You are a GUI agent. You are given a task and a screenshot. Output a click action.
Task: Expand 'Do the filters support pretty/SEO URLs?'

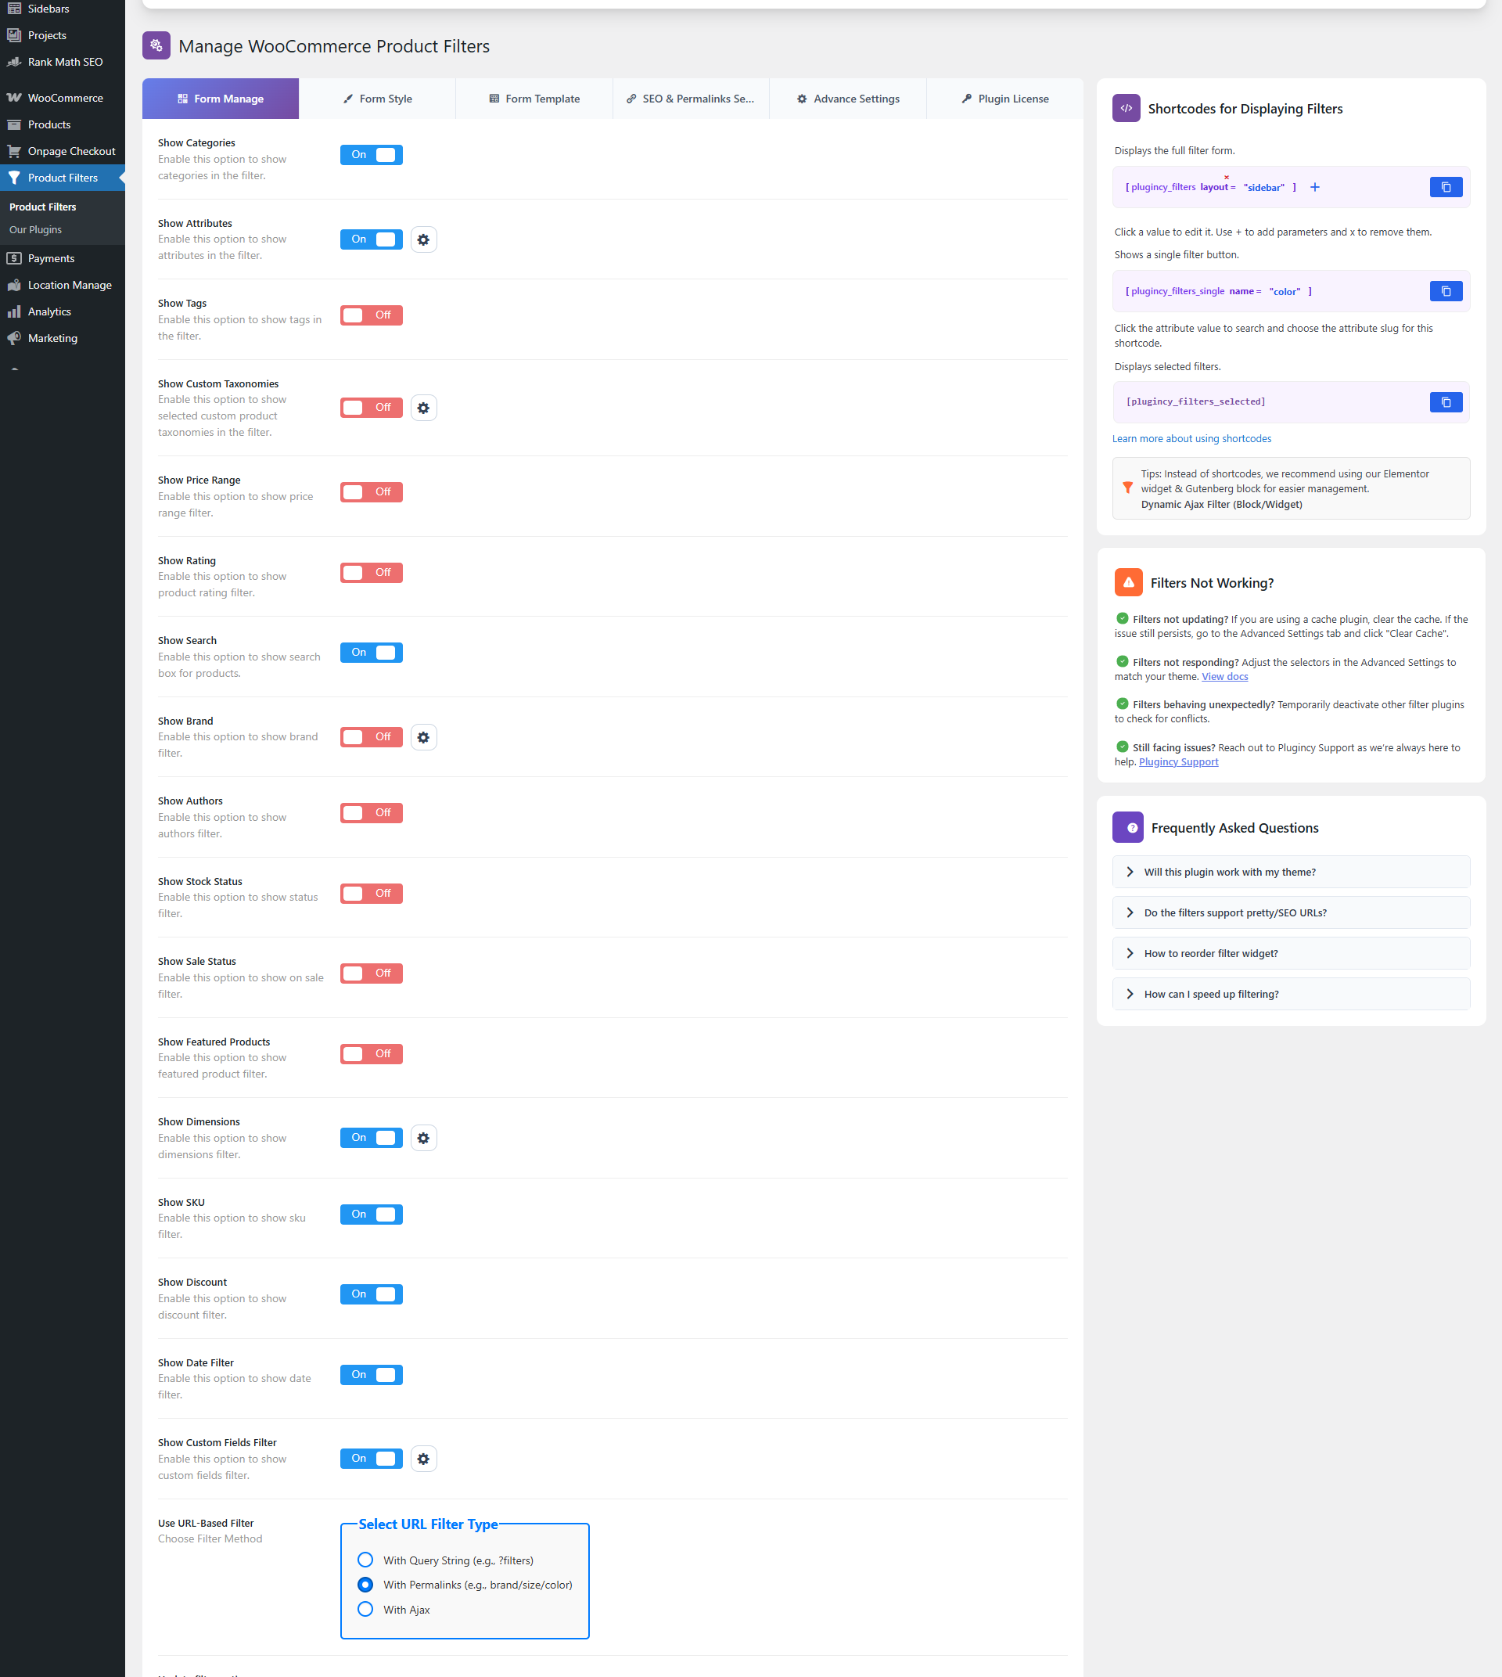1291,912
